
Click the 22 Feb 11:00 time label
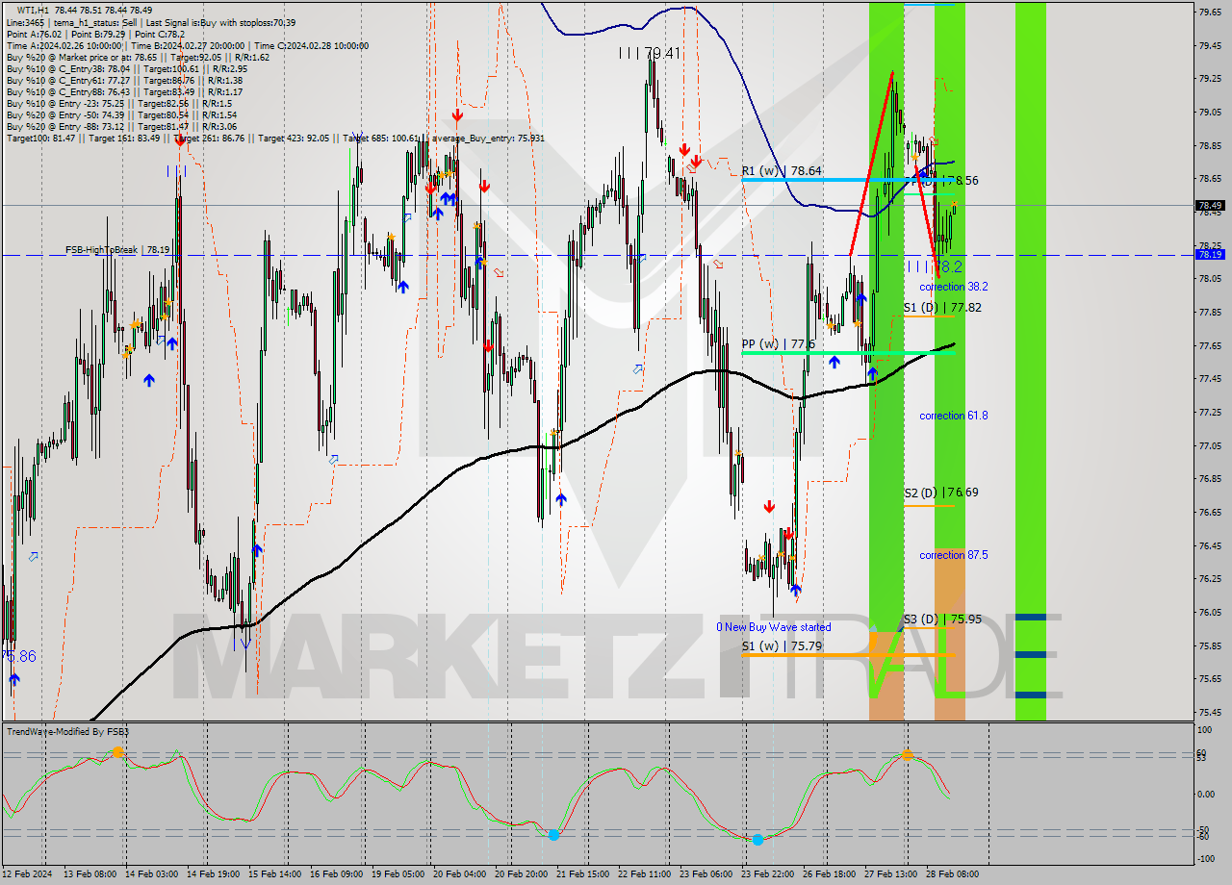[x=644, y=874]
